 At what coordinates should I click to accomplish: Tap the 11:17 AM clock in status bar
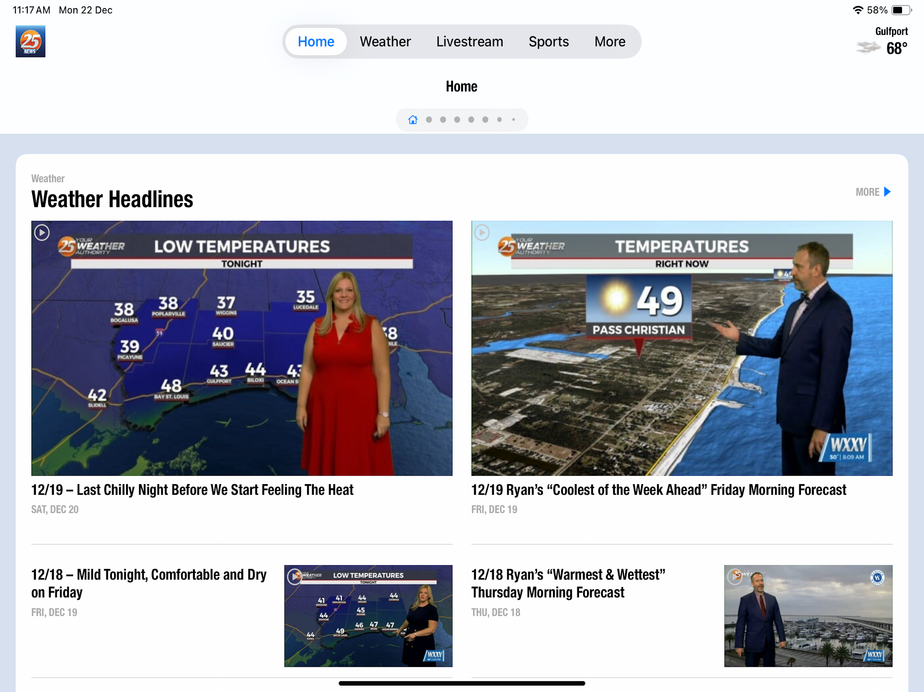point(31,10)
